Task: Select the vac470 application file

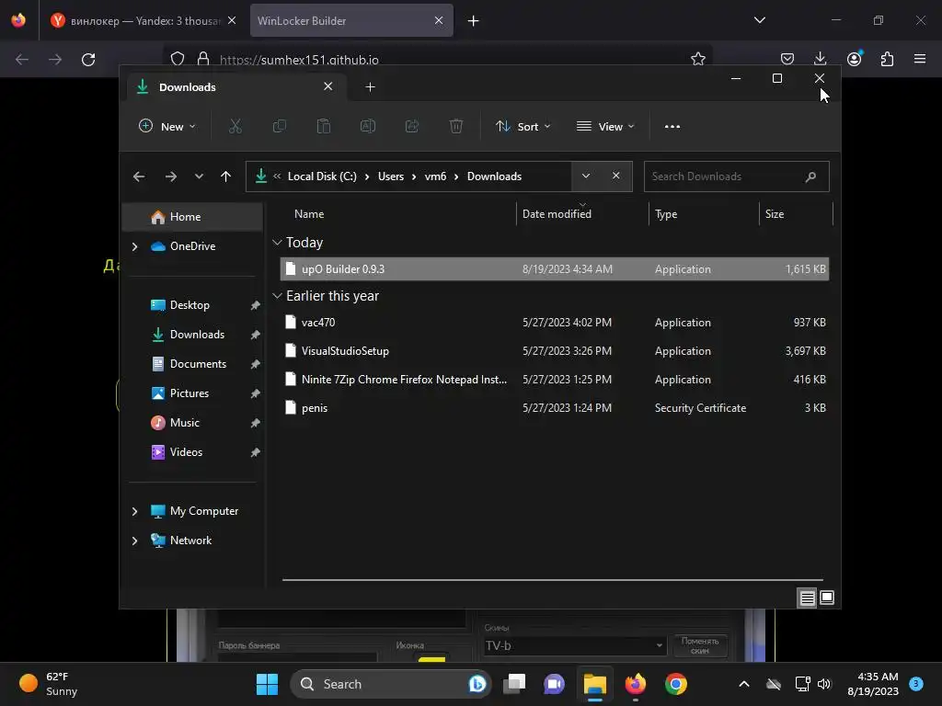Action: point(555,323)
